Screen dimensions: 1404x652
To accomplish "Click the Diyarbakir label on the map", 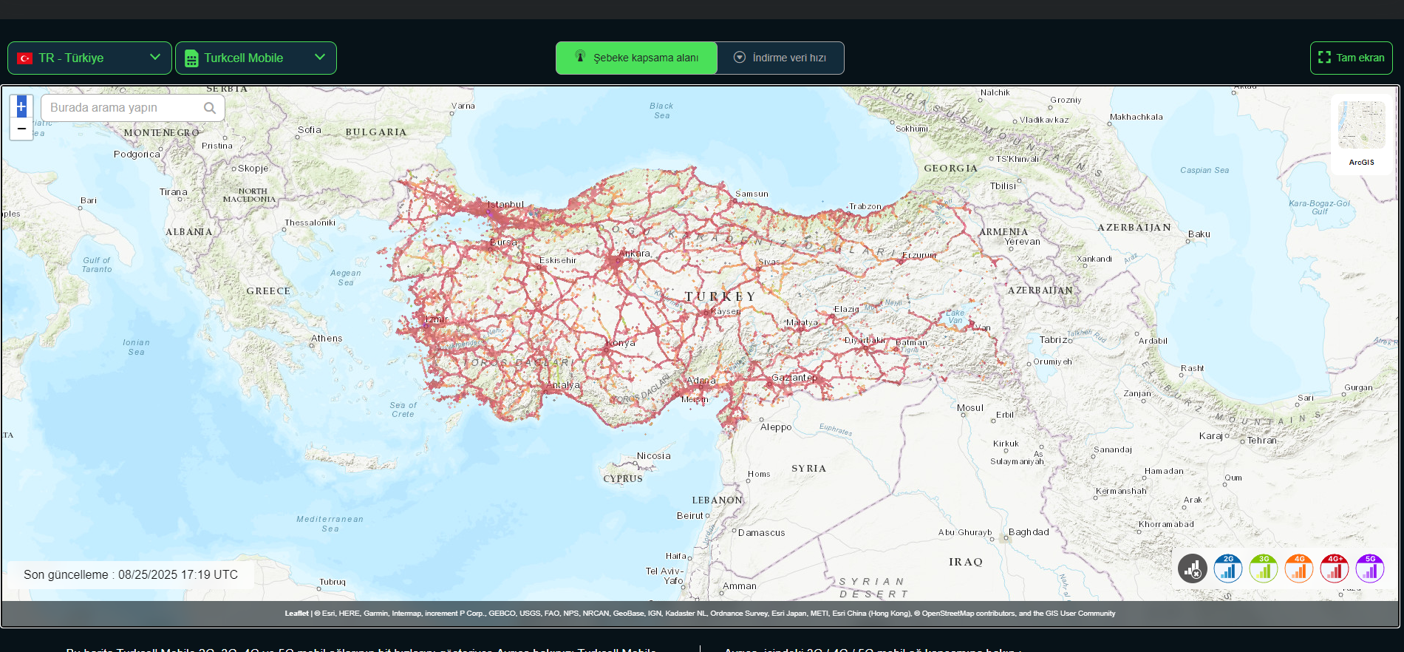I will [x=865, y=341].
